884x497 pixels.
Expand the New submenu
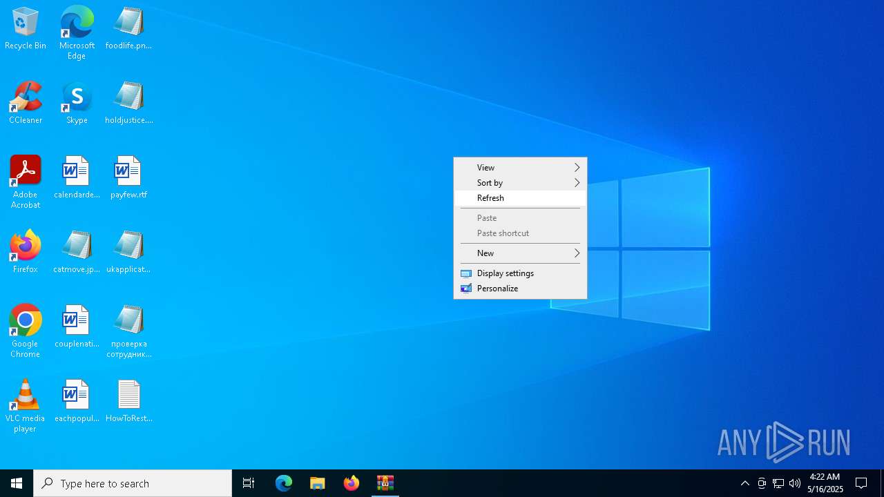(520, 253)
